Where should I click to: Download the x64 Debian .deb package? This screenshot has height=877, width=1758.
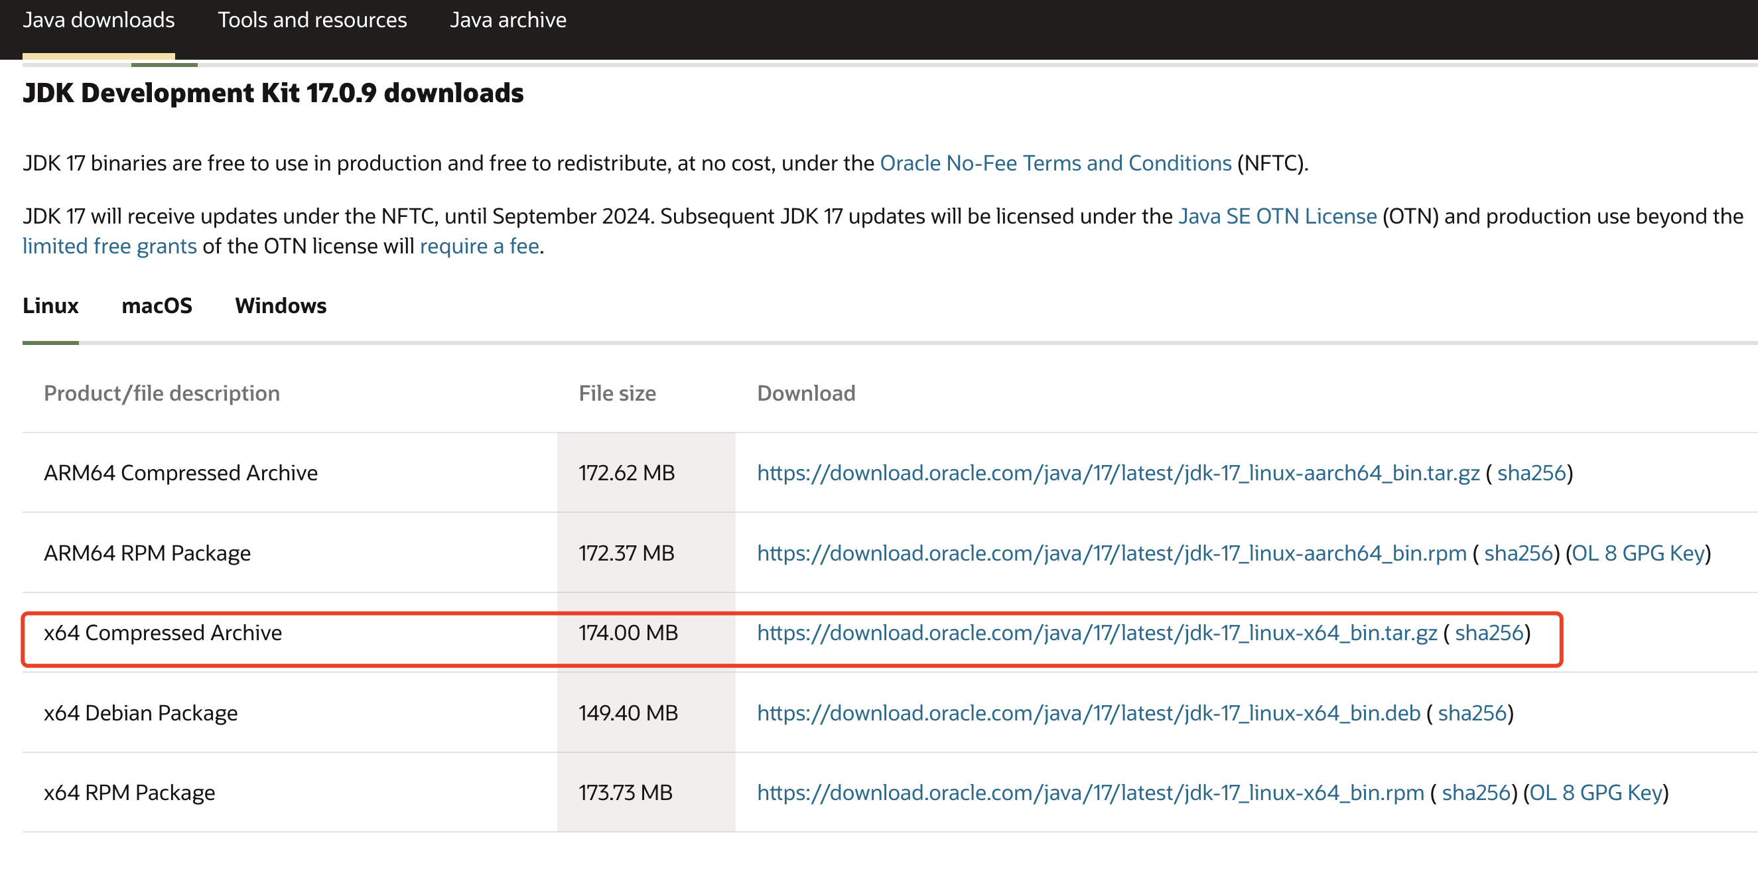[1088, 712]
